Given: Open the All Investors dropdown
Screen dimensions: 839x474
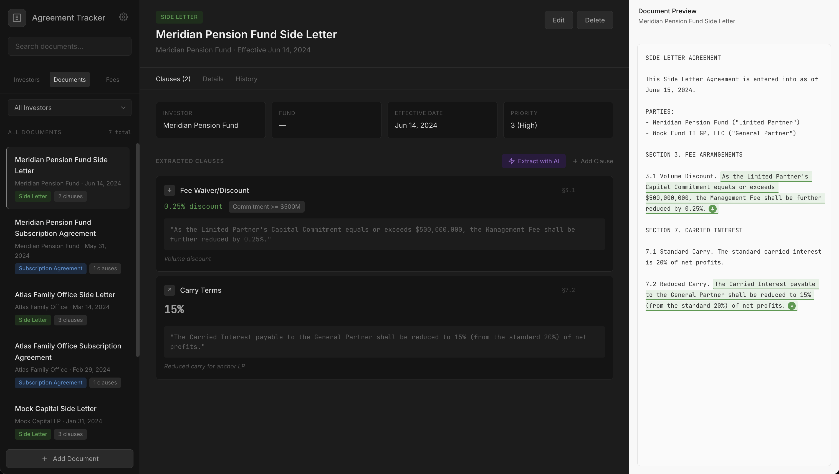Looking at the screenshot, I should [x=70, y=108].
